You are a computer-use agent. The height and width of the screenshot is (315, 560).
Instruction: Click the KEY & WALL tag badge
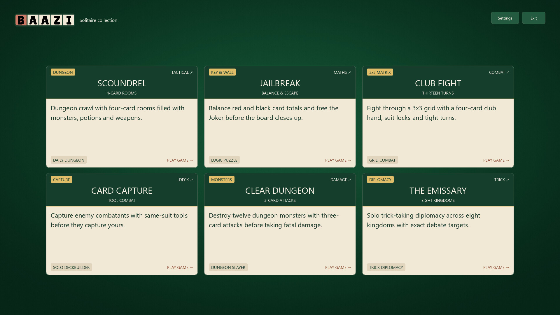tap(222, 72)
